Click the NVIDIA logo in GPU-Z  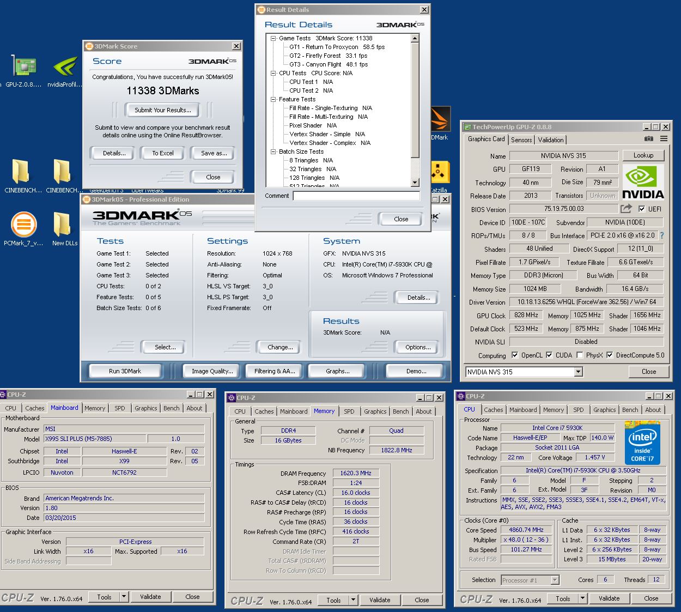click(x=643, y=183)
